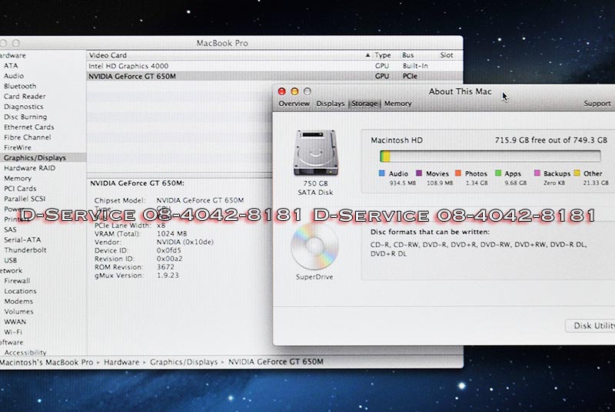
Task: Click Macintosh's MacBook Pro in path bar
Action: (x=46, y=362)
